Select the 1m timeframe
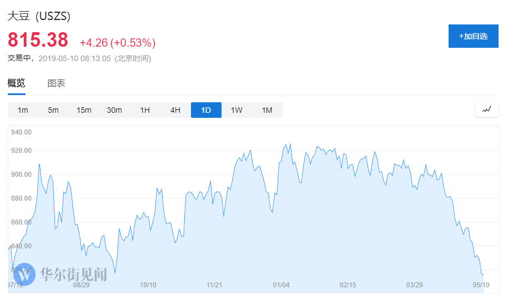Viewport: 508px width, 299px height. tap(23, 110)
